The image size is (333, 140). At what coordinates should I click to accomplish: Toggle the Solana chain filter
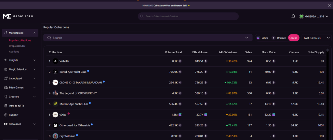click(x=262, y=38)
